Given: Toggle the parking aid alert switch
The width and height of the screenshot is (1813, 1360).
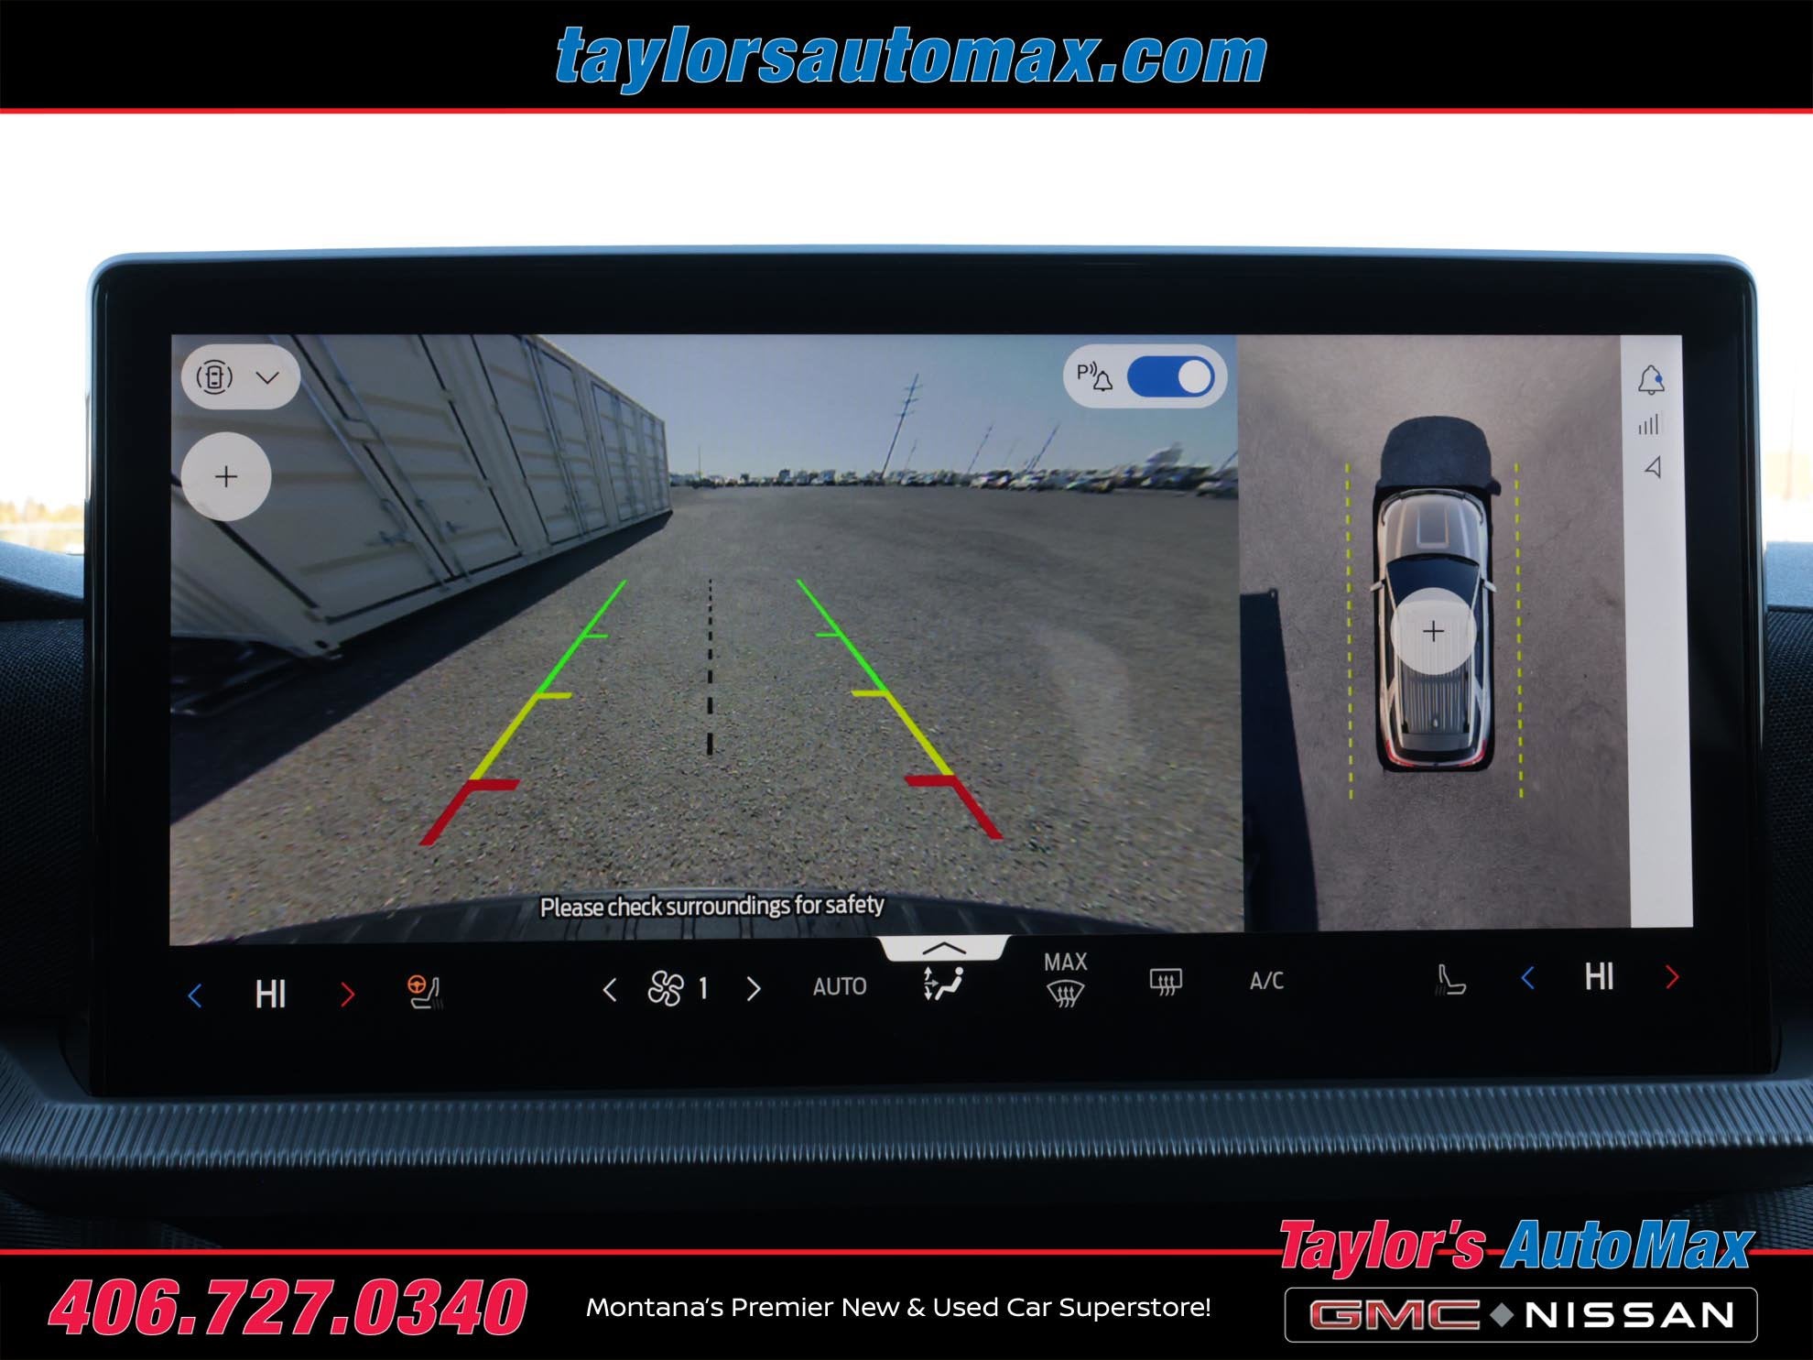Looking at the screenshot, I should [1171, 376].
